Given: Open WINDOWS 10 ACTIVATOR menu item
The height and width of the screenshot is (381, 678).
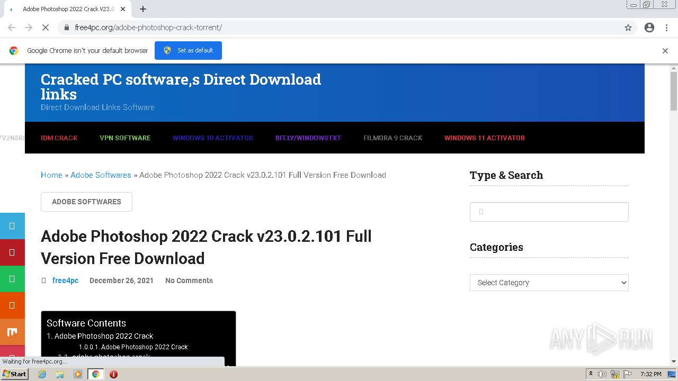Looking at the screenshot, I should 213,138.
